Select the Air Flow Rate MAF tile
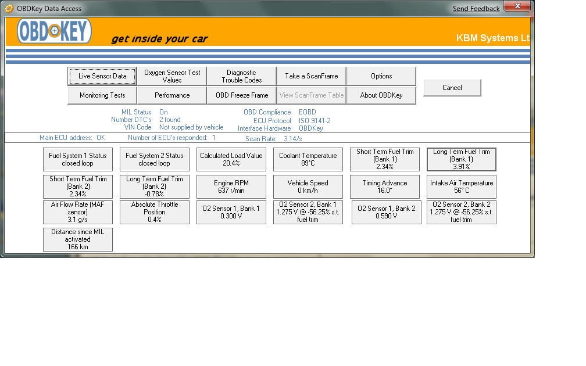 (x=78, y=212)
